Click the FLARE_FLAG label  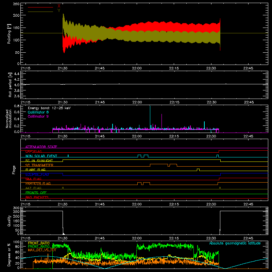35,170
